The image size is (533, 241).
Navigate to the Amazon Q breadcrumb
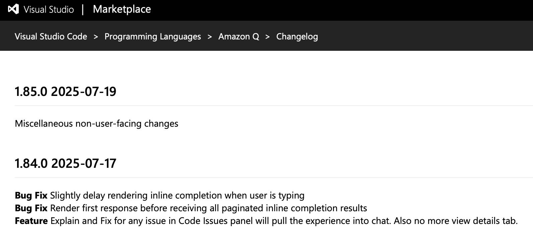tap(239, 36)
